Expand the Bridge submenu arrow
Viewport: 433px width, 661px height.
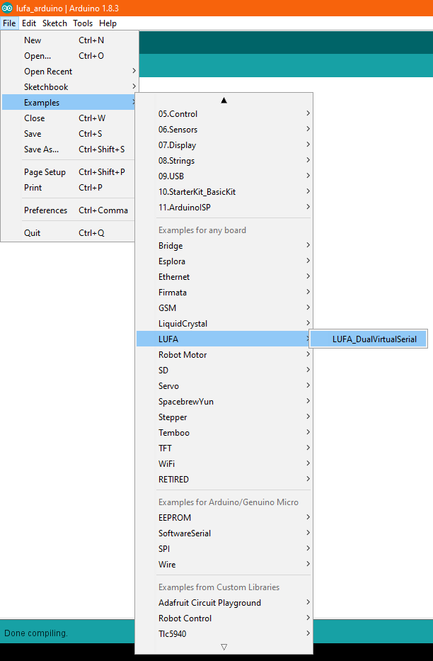click(x=308, y=245)
